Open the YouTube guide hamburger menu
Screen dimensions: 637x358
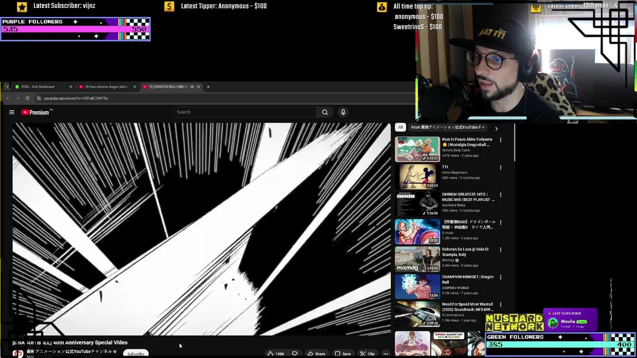(x=11, y=112)
